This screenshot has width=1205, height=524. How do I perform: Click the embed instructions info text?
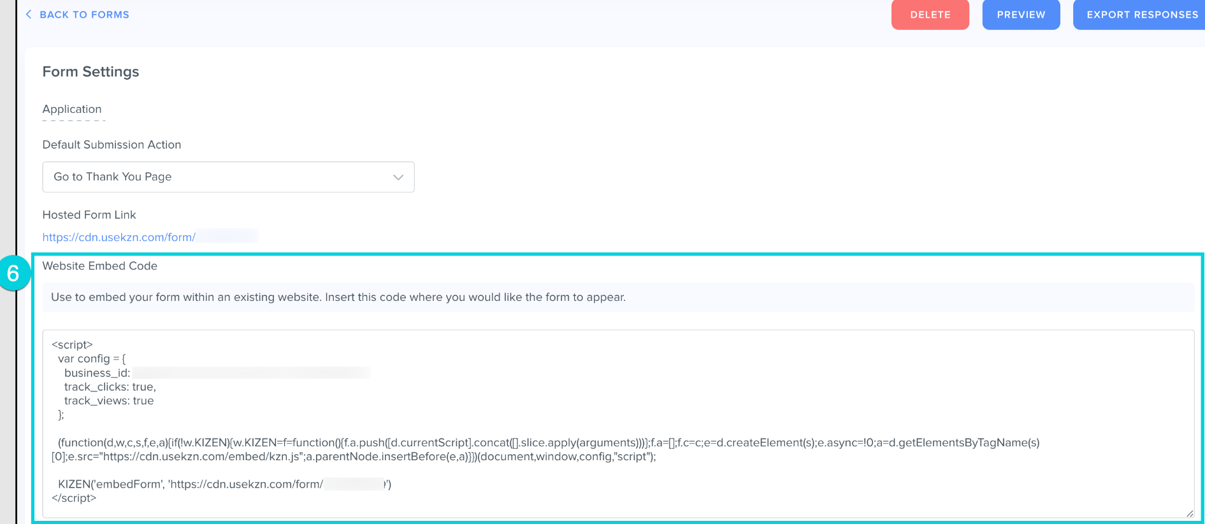338,297
